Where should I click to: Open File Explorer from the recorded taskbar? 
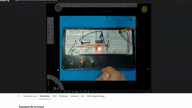click(73, 92)
